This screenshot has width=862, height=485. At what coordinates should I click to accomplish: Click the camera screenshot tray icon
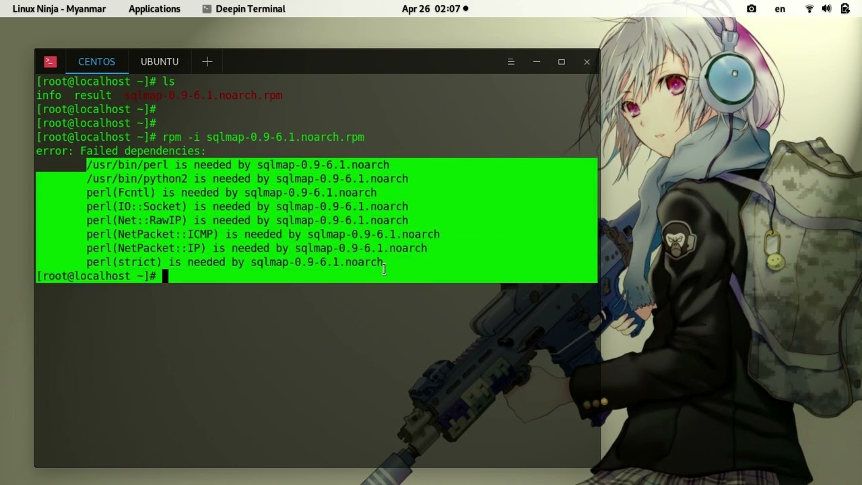pyautogui.click(x=752, y=9)
